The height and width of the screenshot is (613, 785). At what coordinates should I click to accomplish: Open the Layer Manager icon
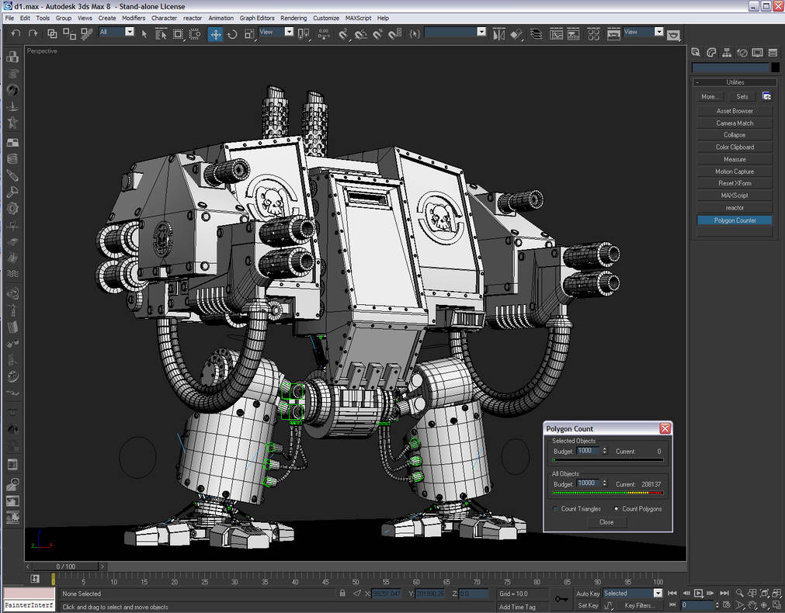(537, 34)
